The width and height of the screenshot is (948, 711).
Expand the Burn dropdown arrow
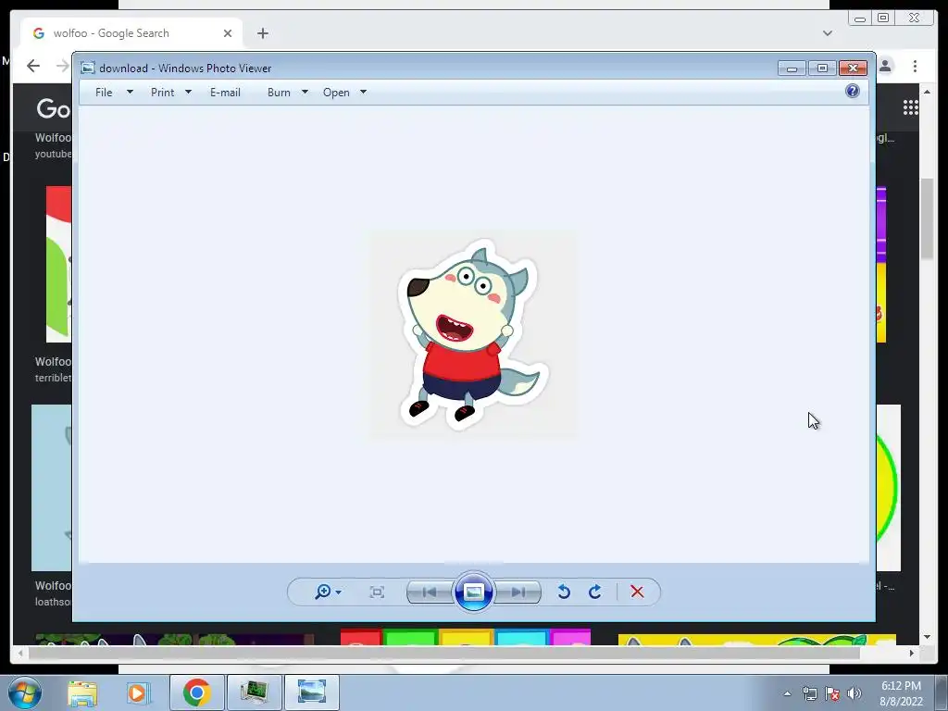pos(305,92)
